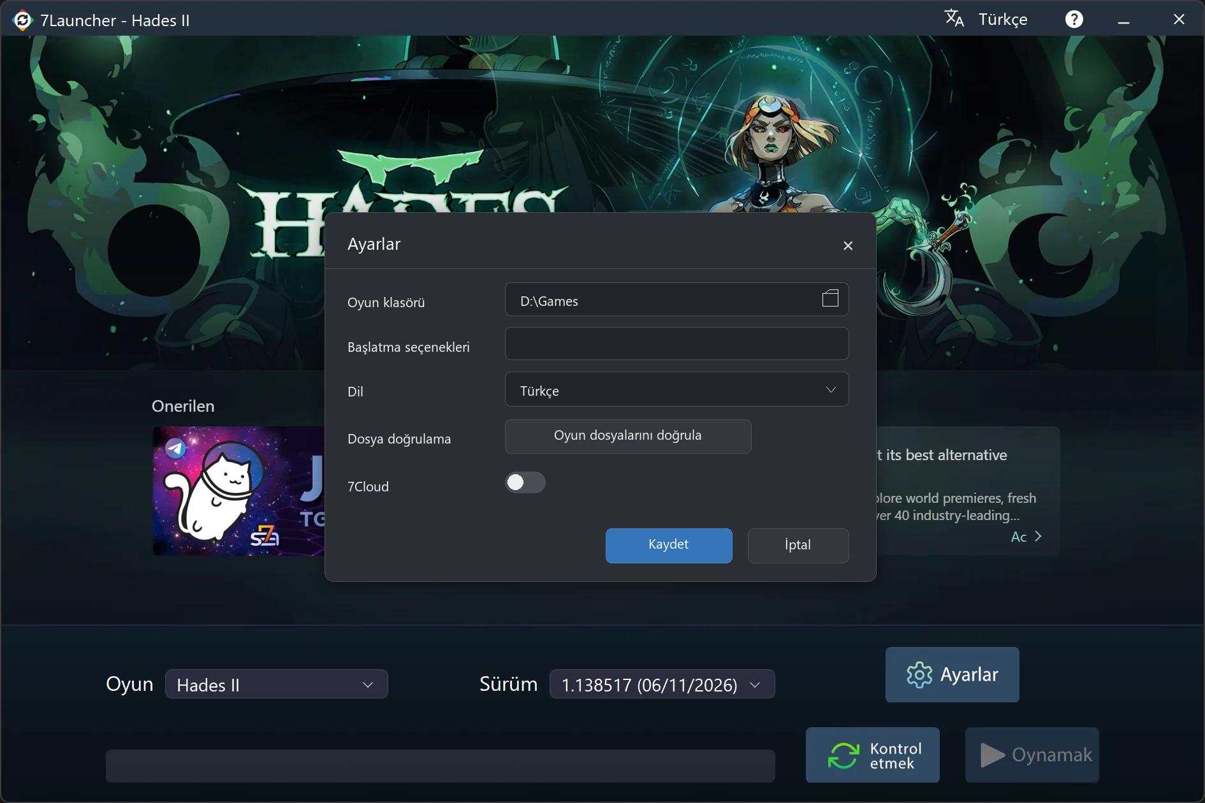This screenshot has height=803, width=1205.
Task: Click the Oynamak play button
Action: tap(1032, 755)
